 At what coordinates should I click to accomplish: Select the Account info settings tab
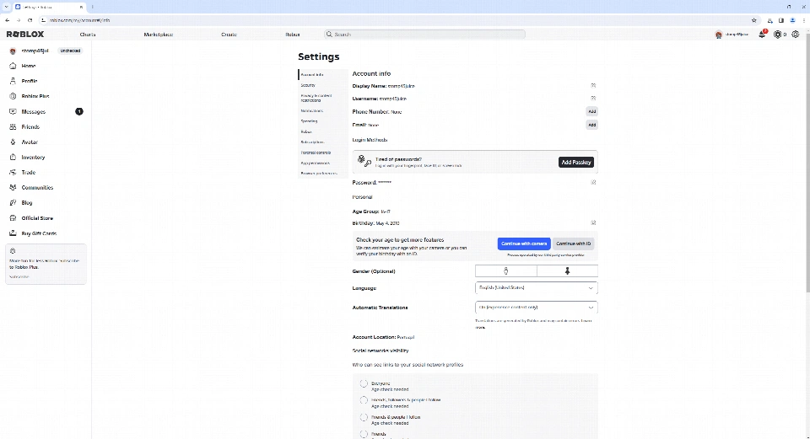tap(323, 75)
